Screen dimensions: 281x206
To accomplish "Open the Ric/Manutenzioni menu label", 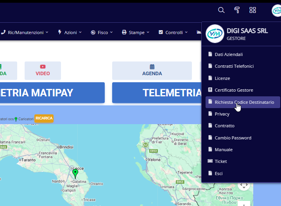I will 26,33.
